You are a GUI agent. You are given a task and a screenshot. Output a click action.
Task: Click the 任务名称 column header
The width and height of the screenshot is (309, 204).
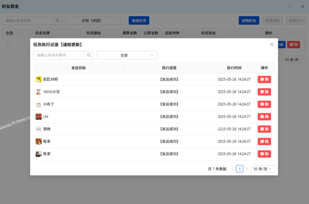coord(43,33)
